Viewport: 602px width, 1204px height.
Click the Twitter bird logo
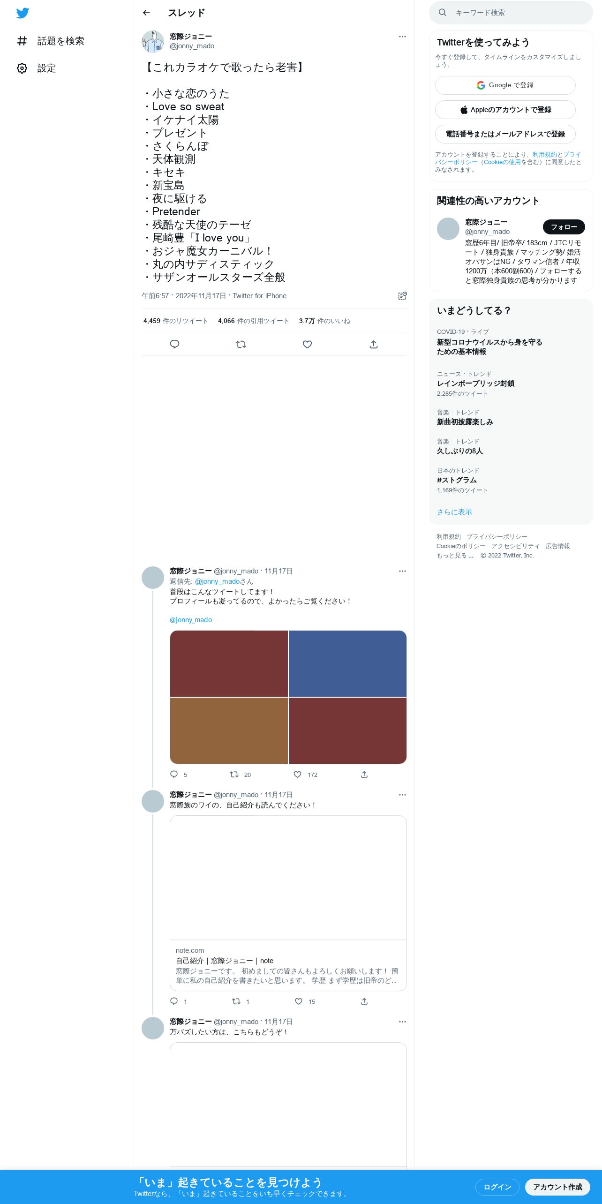23,13
